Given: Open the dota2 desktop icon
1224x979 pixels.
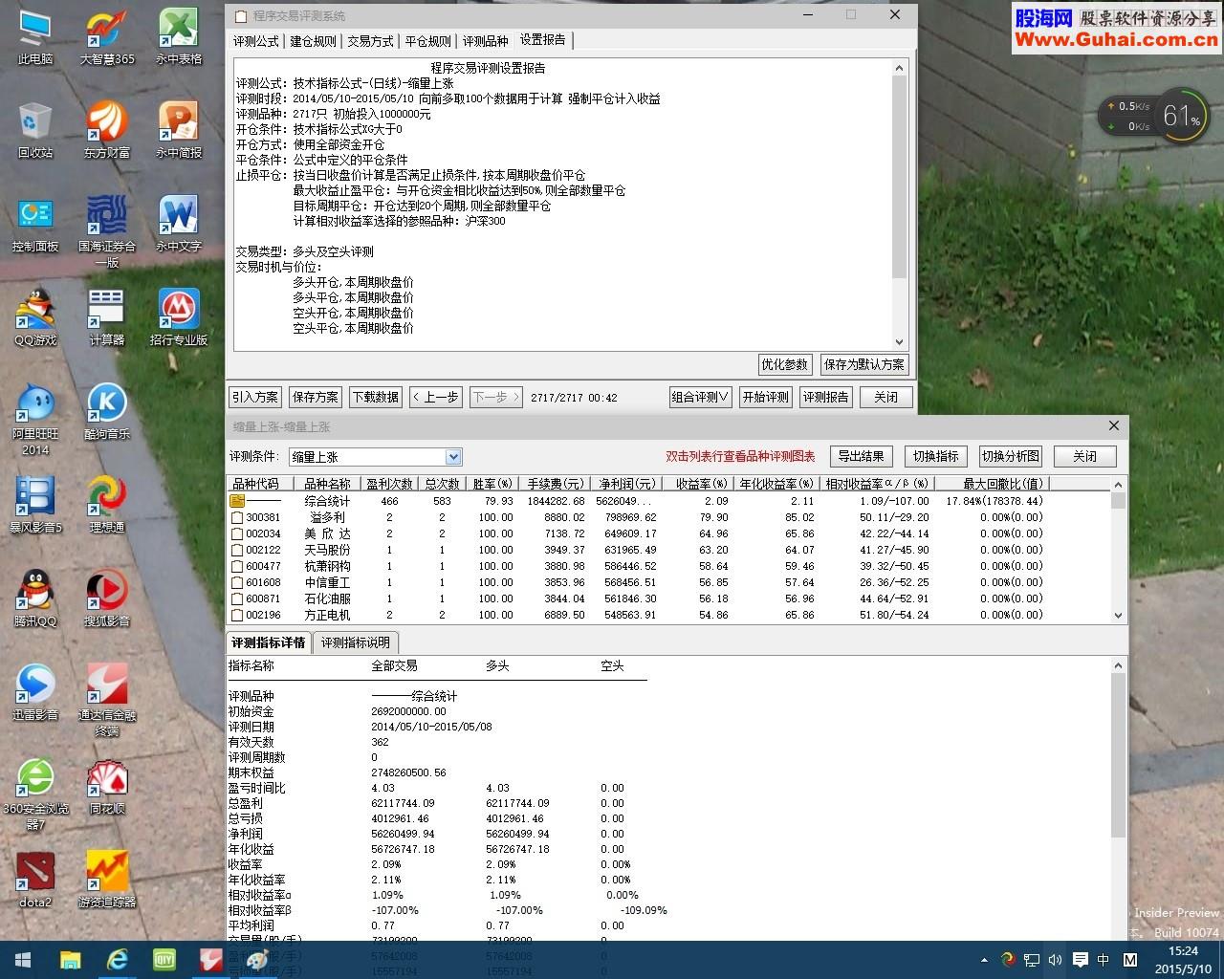Looking at the screenshot, I should 35,881.
